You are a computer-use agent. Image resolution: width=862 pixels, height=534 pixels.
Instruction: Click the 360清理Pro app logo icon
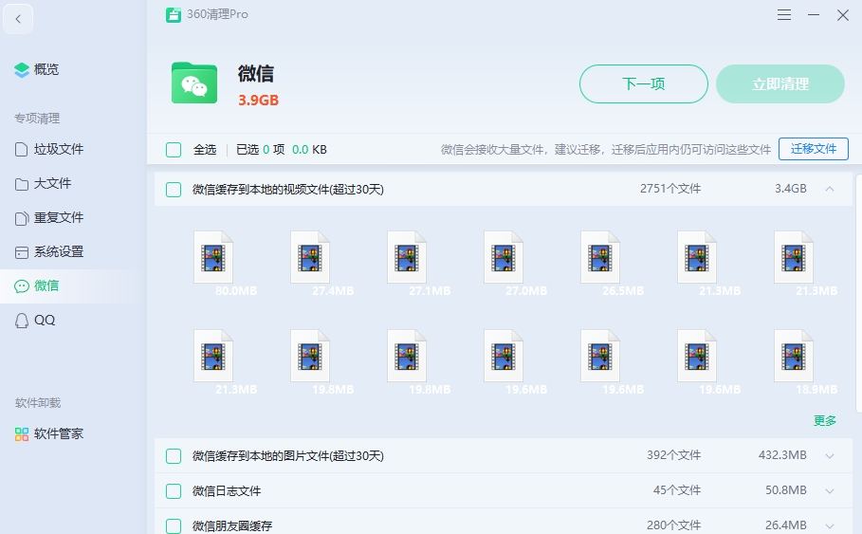click(x=174, y=15)
